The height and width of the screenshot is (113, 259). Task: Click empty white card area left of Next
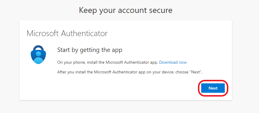coord(116,88)
